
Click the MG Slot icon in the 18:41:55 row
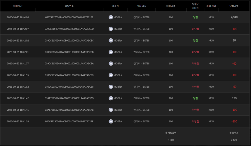[x=111, y=75]
